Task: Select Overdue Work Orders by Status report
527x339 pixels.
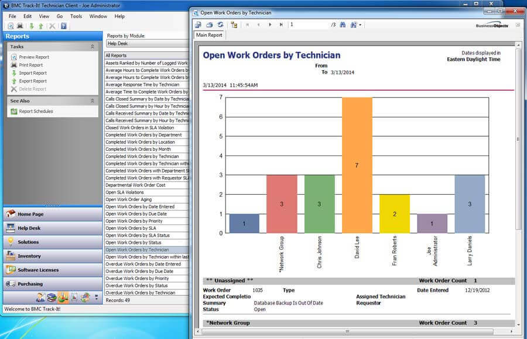Action: pyautogui.click(x=147, y=285)
